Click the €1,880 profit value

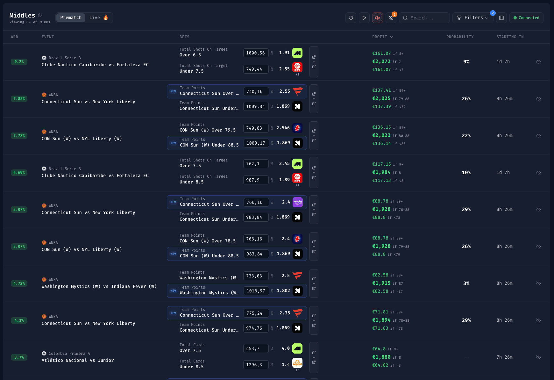(381, 357)
